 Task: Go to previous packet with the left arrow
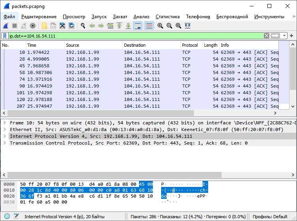(92, 26)
